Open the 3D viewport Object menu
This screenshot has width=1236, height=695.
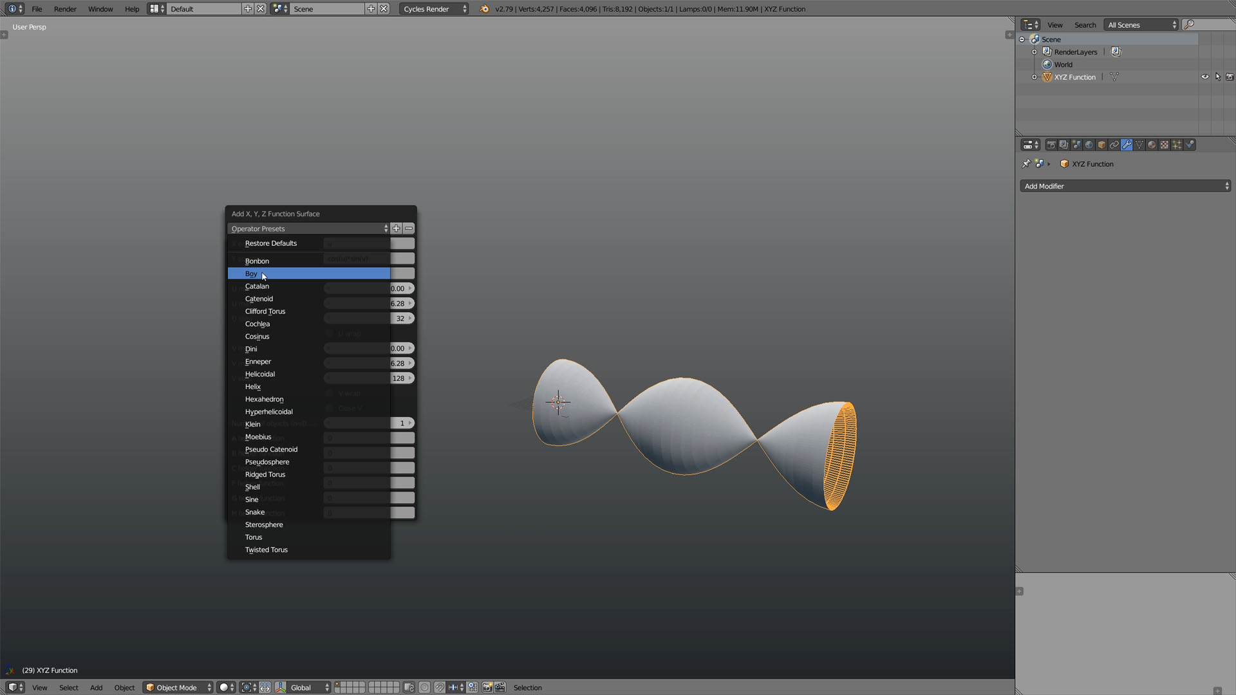point(124,687)
